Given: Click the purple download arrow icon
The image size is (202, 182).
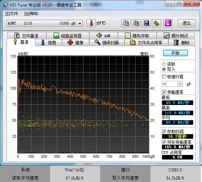Looking at the screenshot, I should (168, 23).
